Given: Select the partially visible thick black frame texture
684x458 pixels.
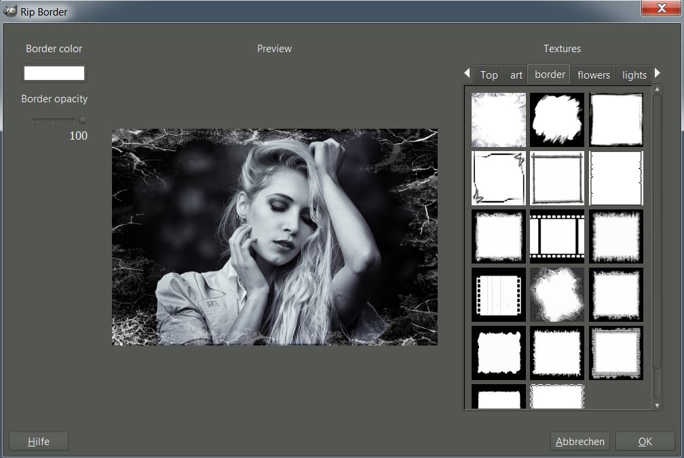Looking at the screenshot, I should point(499,396).
